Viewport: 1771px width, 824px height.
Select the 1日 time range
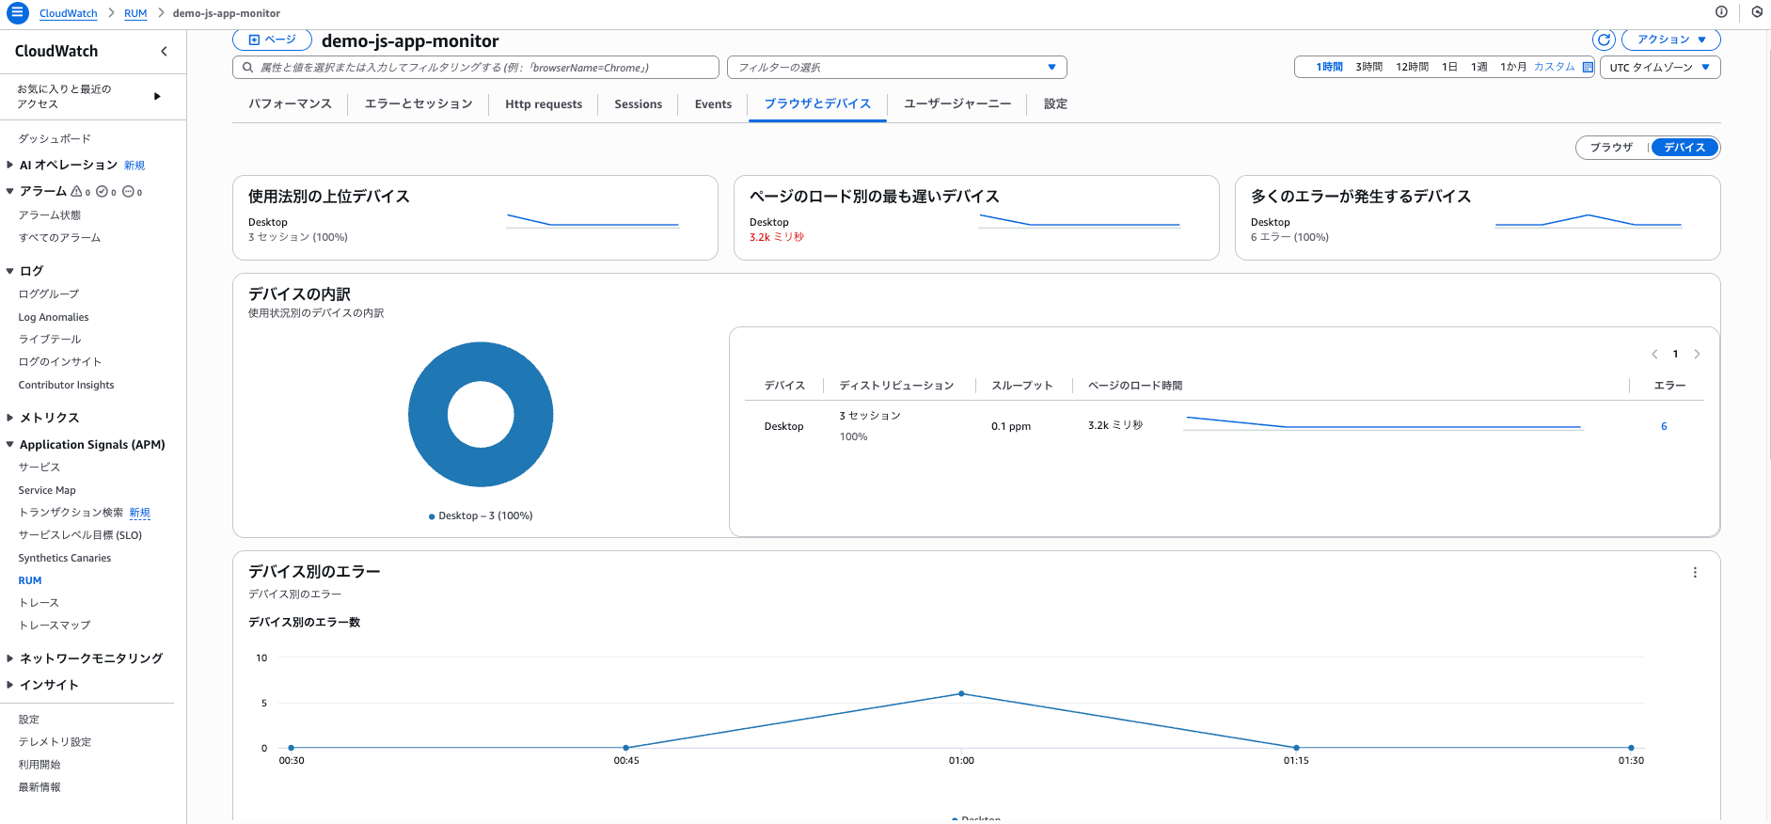1449,67
